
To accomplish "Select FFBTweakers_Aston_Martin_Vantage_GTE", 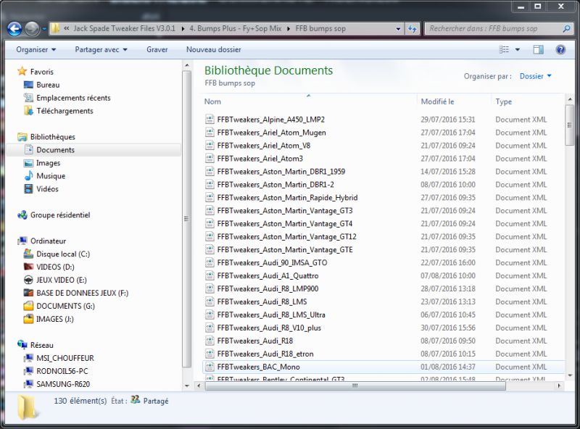I will (x=285, y=249).
